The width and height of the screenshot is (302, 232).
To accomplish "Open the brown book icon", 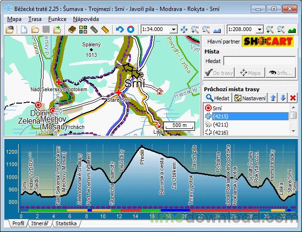I will click(72, 30).
